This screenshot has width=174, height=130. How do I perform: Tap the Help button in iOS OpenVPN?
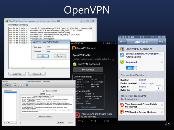point(161,42)
